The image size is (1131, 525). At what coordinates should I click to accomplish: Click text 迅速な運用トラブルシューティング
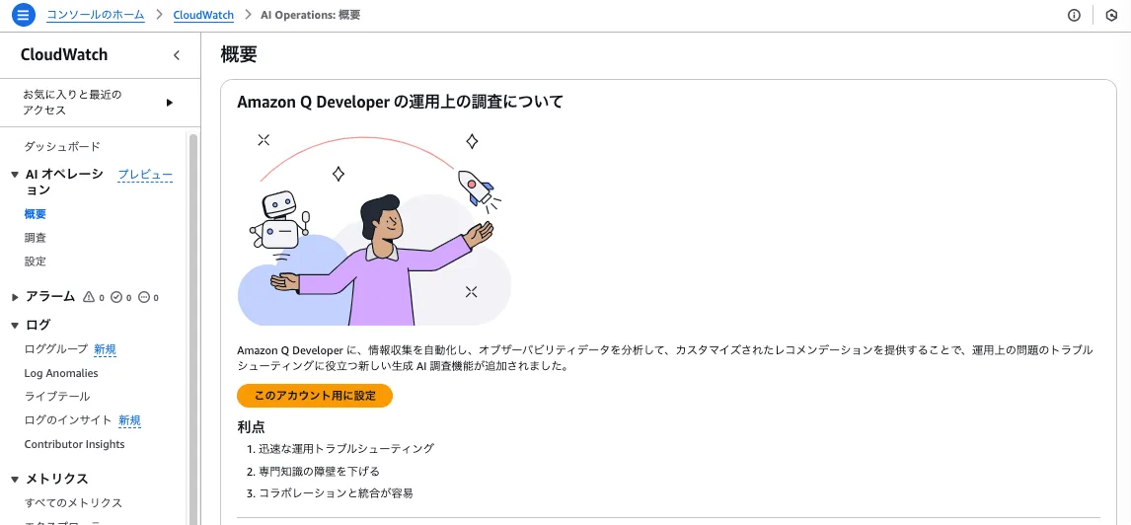coord(346,449)
